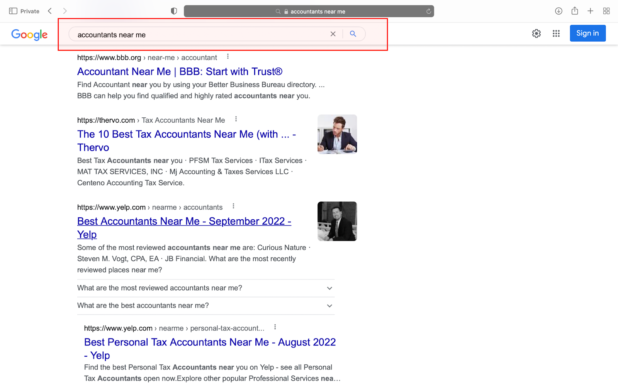Open the Google apps grid
Screen dimensions: 618x386
tap(556, 34)
